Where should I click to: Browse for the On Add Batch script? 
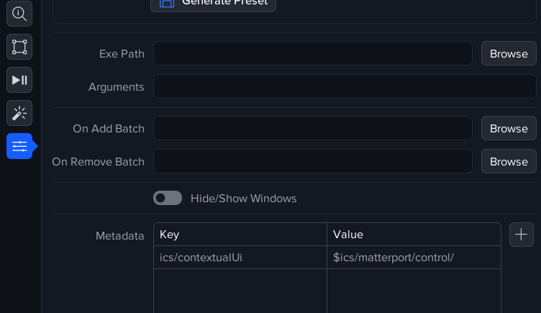point(509,129)
